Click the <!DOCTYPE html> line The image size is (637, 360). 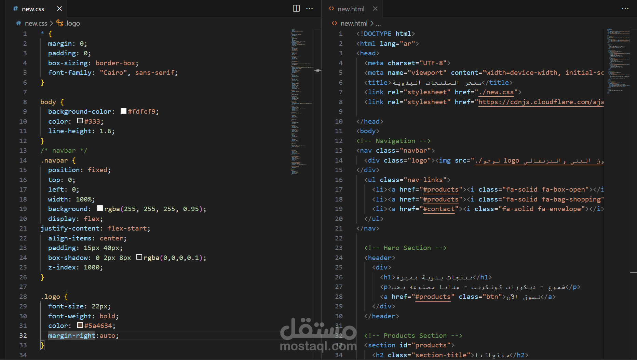tap(385, 34)
